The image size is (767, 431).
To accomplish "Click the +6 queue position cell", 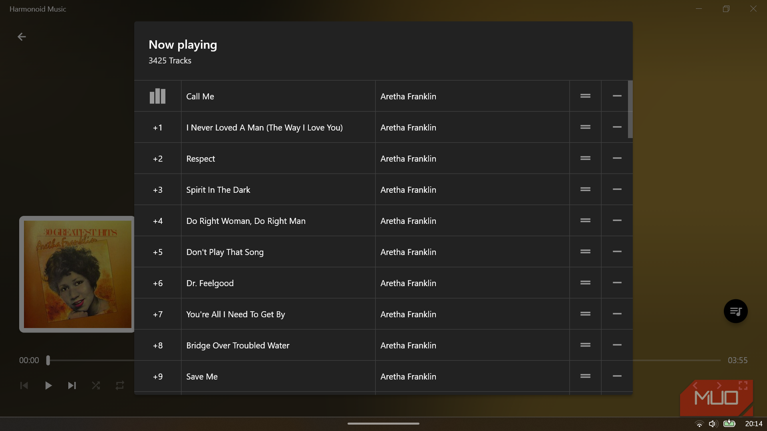I will click(158, 283).
